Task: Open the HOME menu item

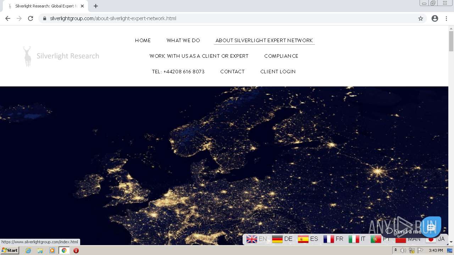Action: 143,40
